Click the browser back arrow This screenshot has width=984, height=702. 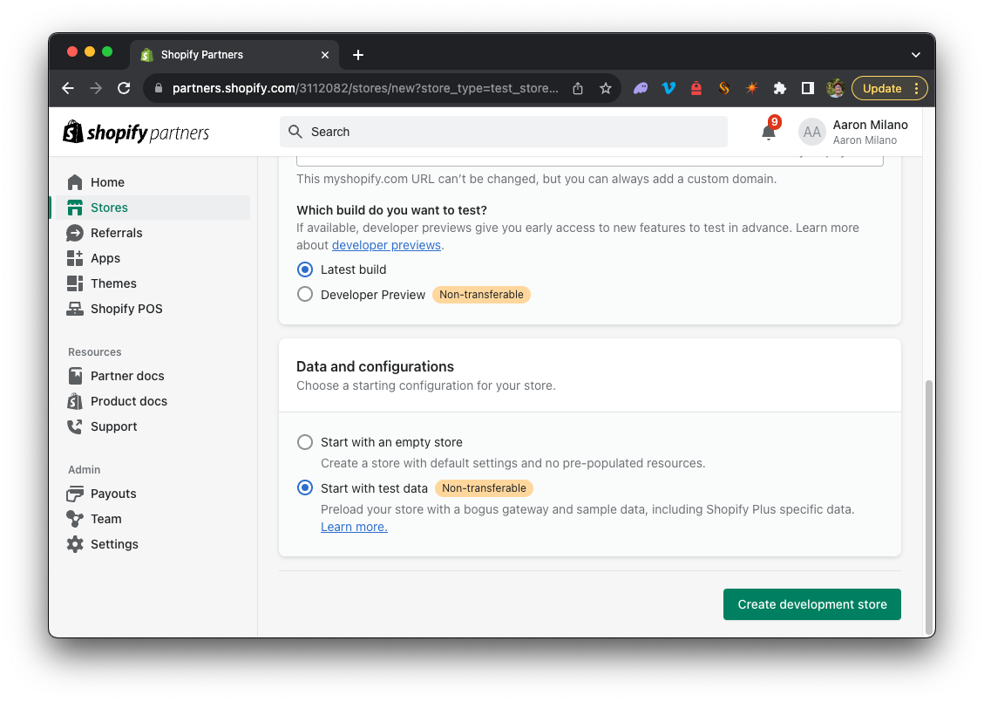click(68, 89)
